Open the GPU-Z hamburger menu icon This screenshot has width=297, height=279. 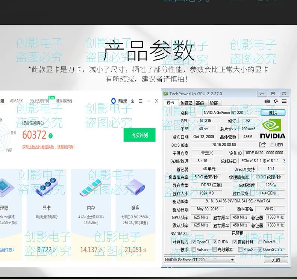[284, 101]
